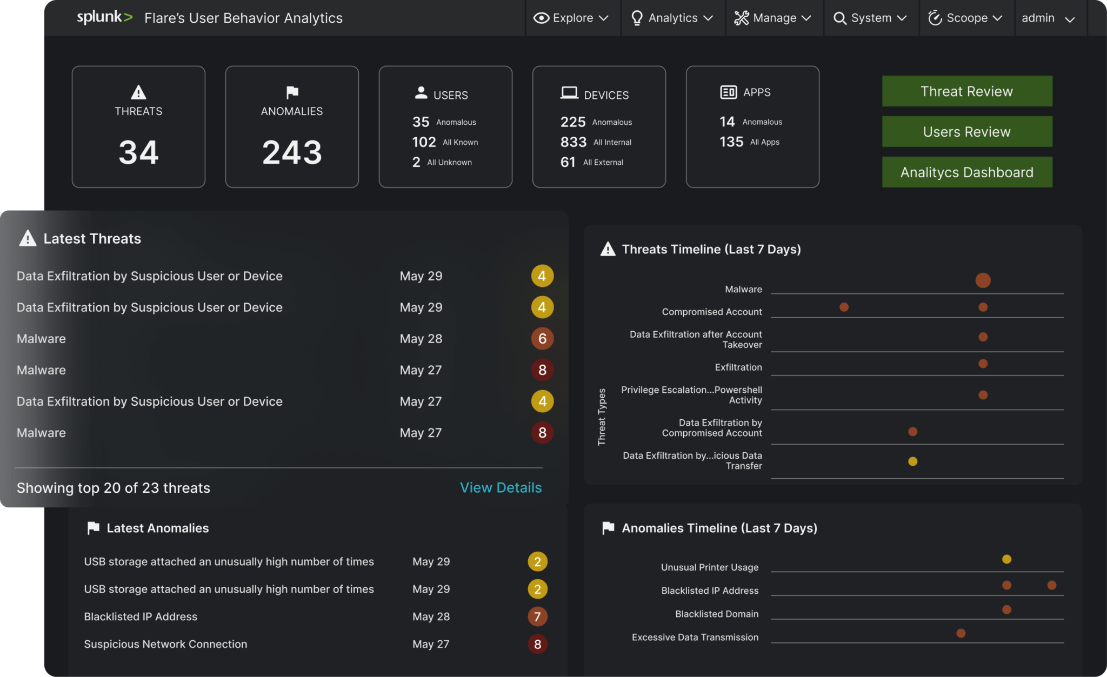The height and width of the screenshot is (677, 1107).
Task: Click the Analytics lightbulb icon
Action: (x=637, y=18)
